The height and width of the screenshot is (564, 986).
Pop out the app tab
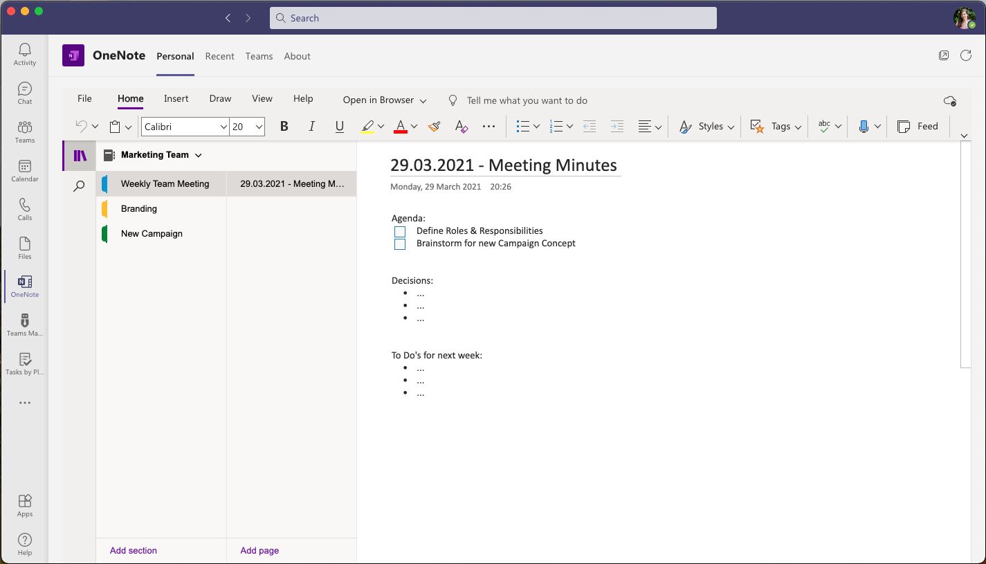944,56
